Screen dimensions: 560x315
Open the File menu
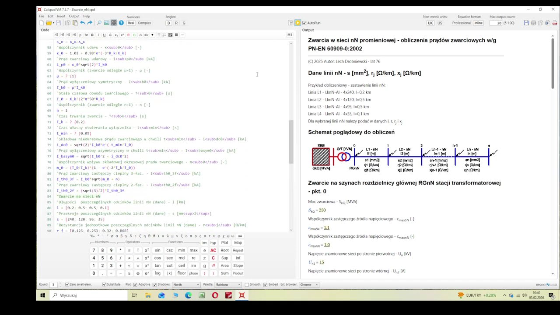(x=42, y=16)
